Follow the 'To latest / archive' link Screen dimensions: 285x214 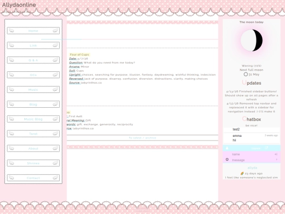click(142, 138)
